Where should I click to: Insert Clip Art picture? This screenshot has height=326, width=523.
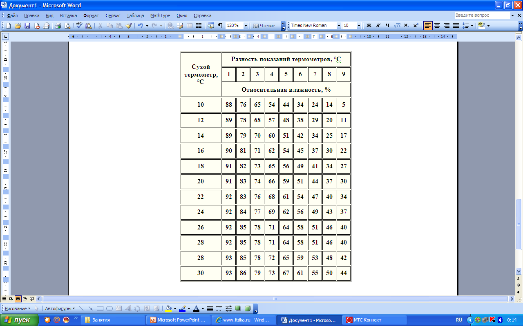click(x=147, y=308)
